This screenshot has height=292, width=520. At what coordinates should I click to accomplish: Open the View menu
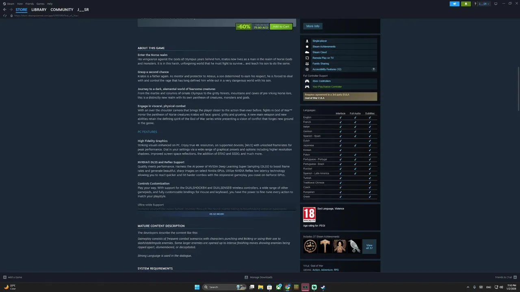tap(19, 4)
